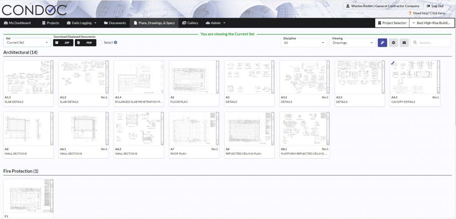The width and height of the screenshot is (456, 219).
Task: Click the Fire Protection (1) section heading
Action: (x=21, y=171)
